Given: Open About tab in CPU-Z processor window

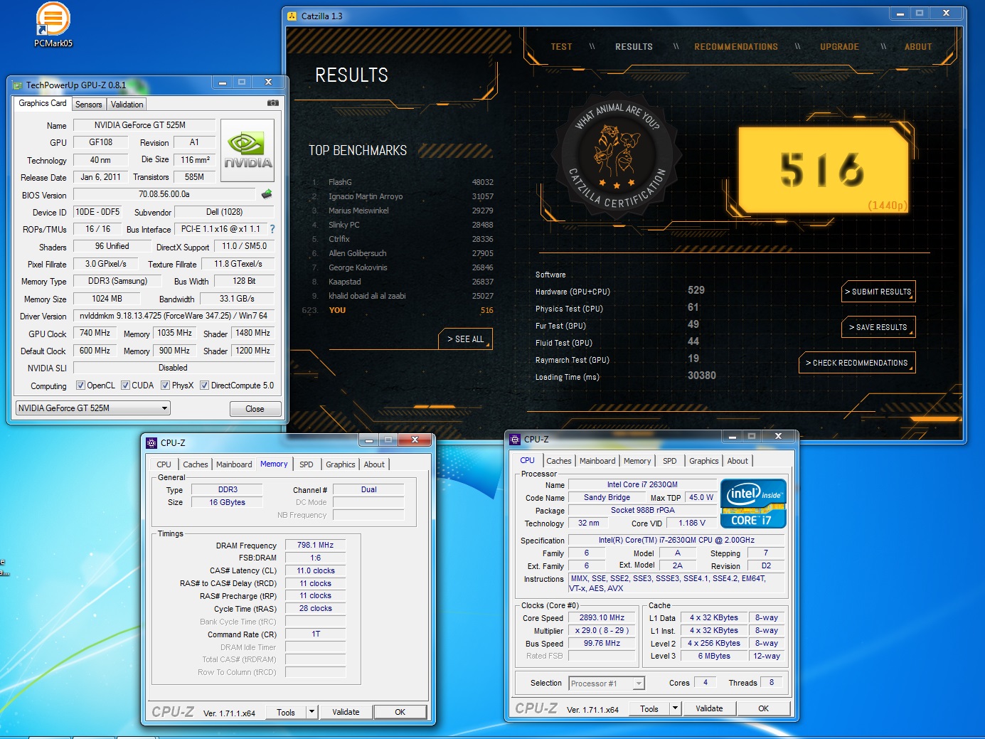Looking at the screenshot, I should click(738, 461).
